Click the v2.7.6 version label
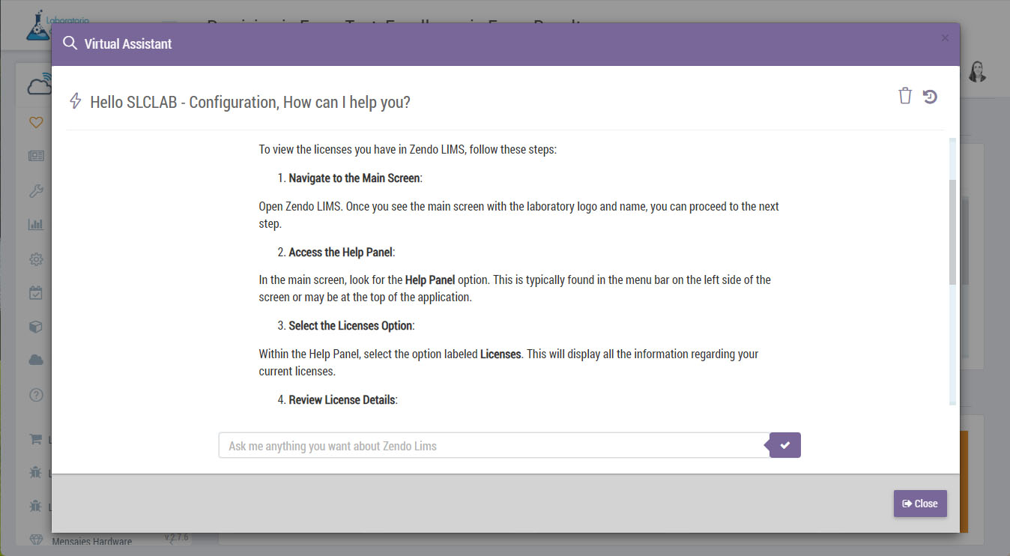This screenshot has height=556, width=1010. pos(177,537)
